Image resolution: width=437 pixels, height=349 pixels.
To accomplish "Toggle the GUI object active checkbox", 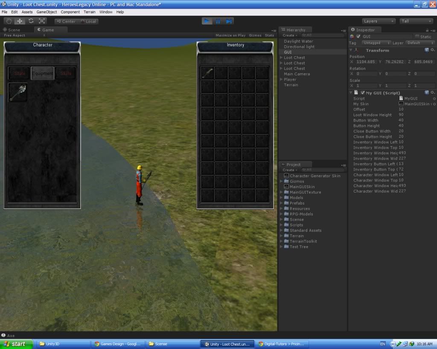I will [358, 37].
